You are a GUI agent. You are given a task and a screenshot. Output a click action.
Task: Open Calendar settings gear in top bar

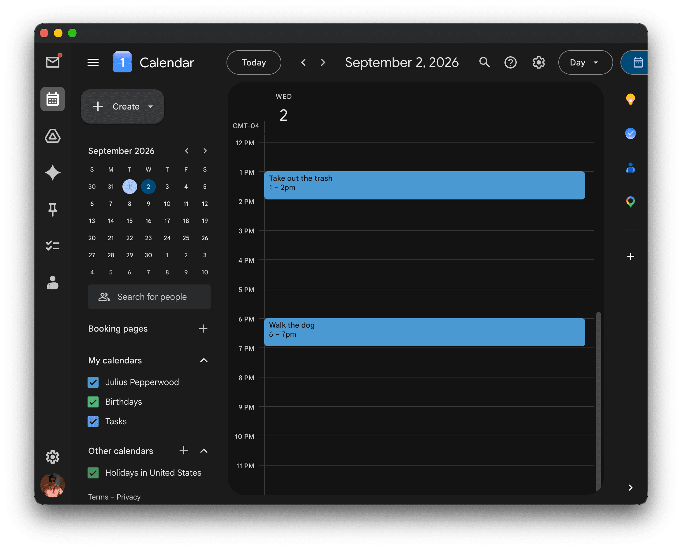coord(539,62)
